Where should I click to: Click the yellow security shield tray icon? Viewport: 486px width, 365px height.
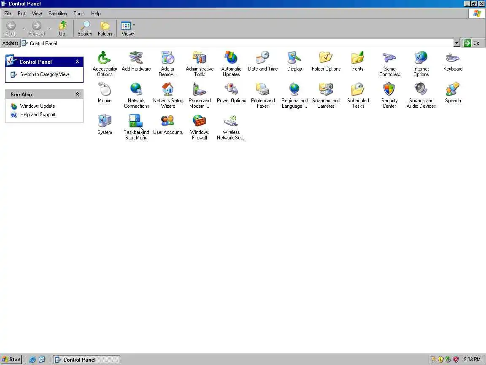coord(440,360)
